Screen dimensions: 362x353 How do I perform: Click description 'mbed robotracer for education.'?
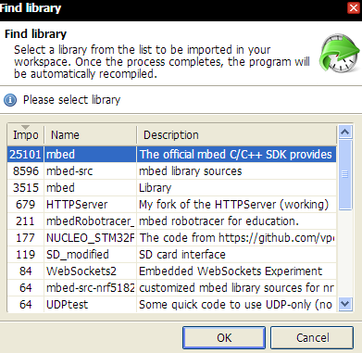(x=218, y=221)
